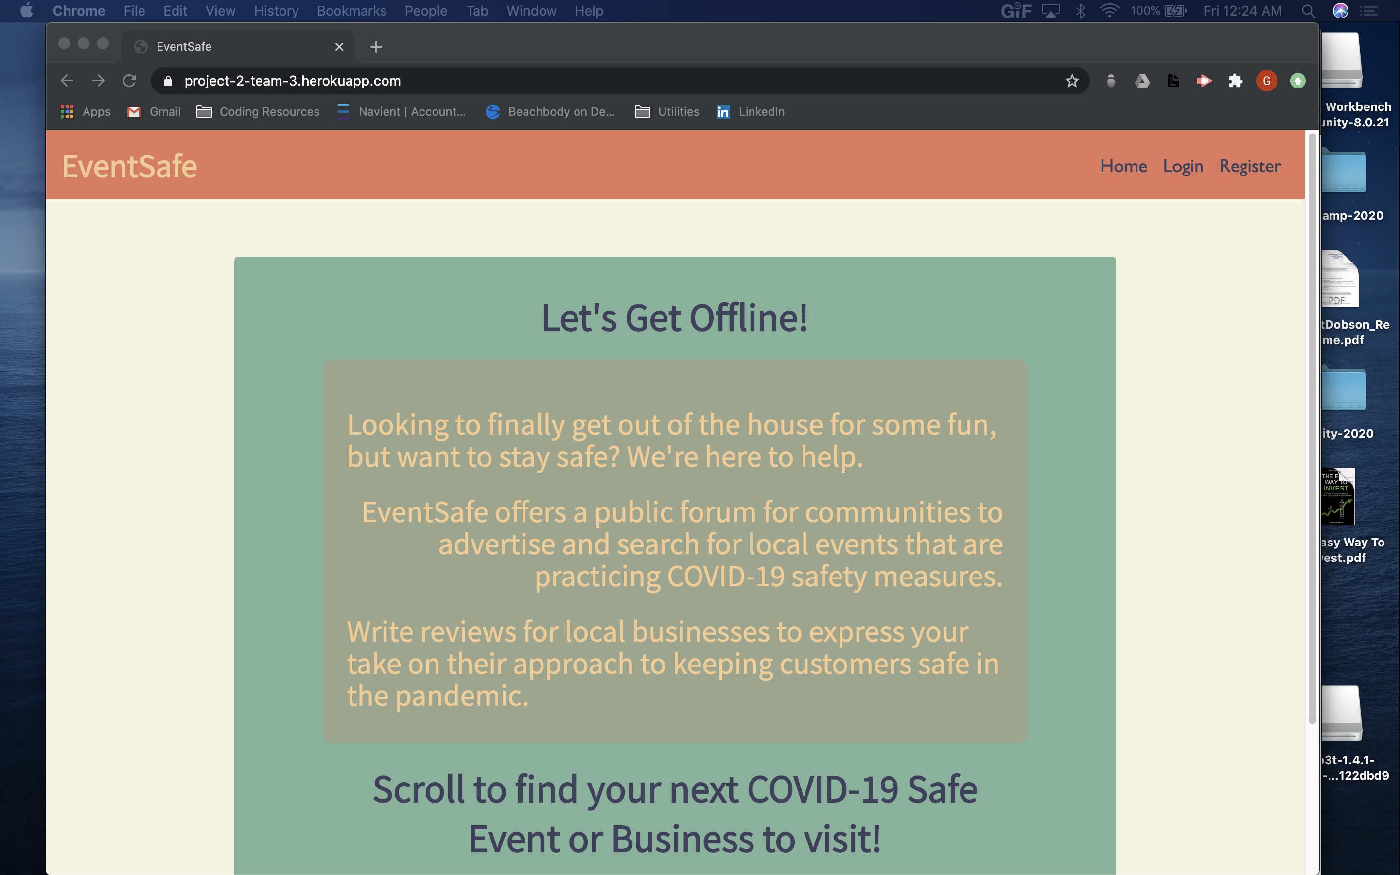Open the Register page
The height and width of the screenshot is (875, 1400).
click(x=1250, y=164)
